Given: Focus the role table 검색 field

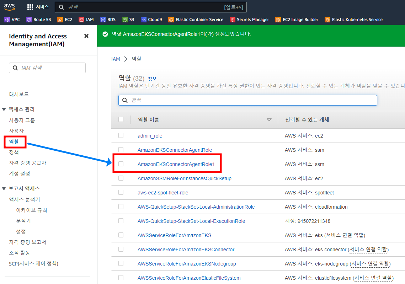Looking at the screenshot, I should 248,100.
